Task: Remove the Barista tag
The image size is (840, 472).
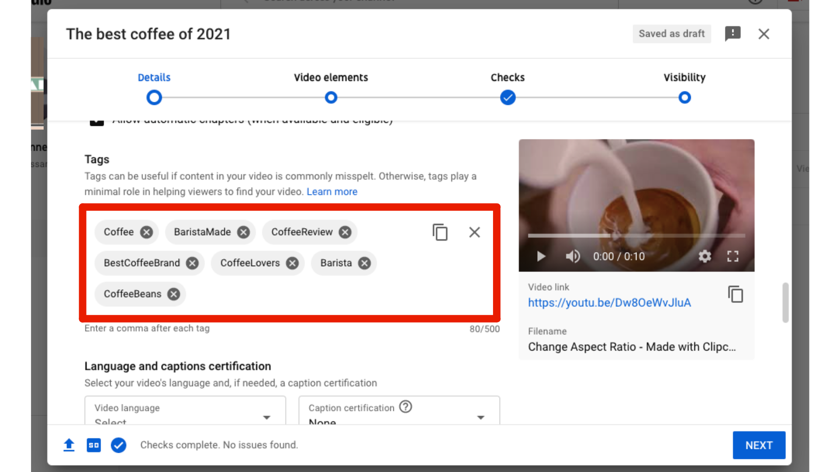Action: tap(364, 263)
